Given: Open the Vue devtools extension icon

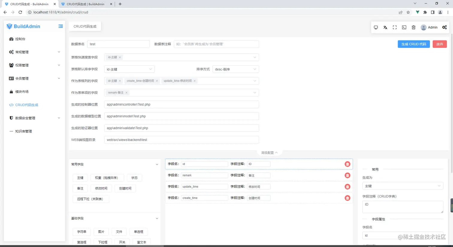Looking at the screenshot, I should tap(417, 12).
